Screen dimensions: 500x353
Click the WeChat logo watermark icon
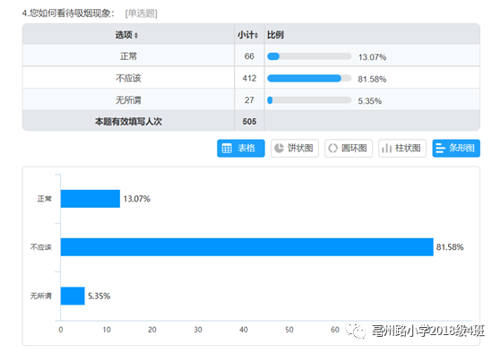[x=357, y=331]
